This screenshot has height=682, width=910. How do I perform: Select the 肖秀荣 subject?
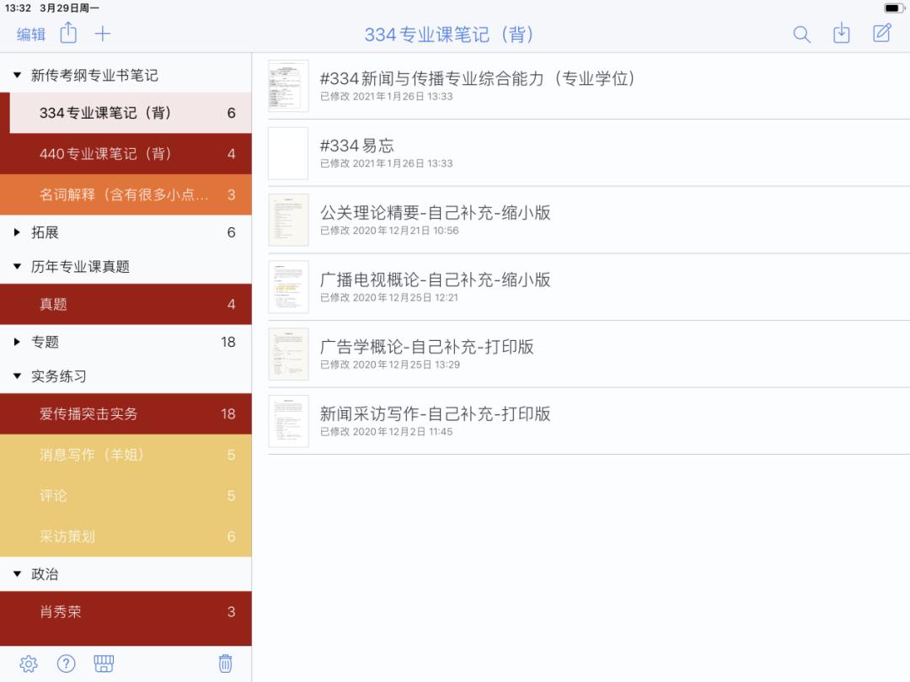click(x=126, y=611)
